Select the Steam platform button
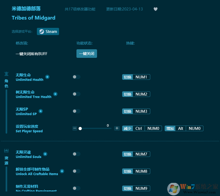Screen dimensions: 220x196 point(48,31)
